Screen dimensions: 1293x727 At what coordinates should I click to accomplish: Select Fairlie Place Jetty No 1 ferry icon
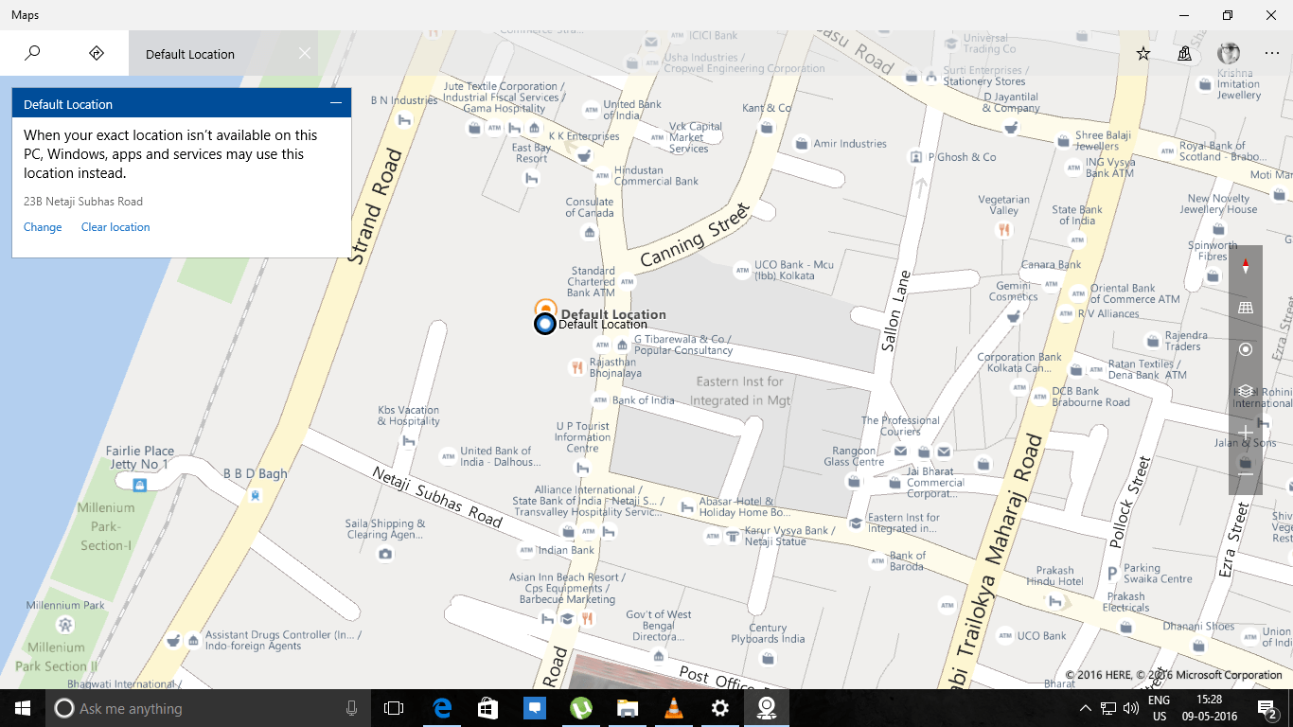point(140,485)
